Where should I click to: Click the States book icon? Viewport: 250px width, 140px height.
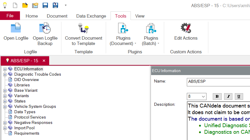[x=10, y=101]
